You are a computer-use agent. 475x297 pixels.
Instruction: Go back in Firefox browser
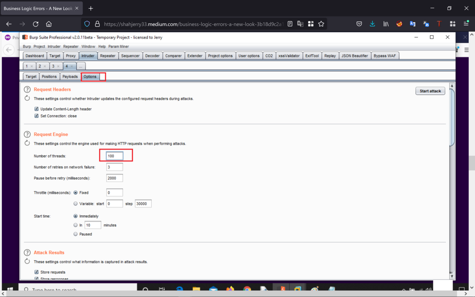pos(9,24)
